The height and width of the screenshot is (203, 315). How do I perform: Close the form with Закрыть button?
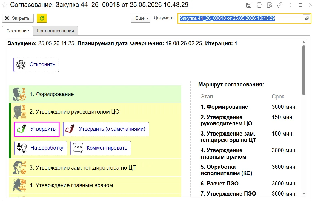tap(18, 18)
